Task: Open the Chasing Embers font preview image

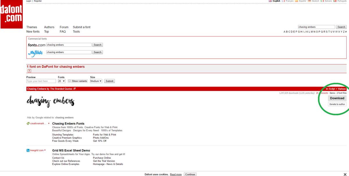Action: coord(51,101)
